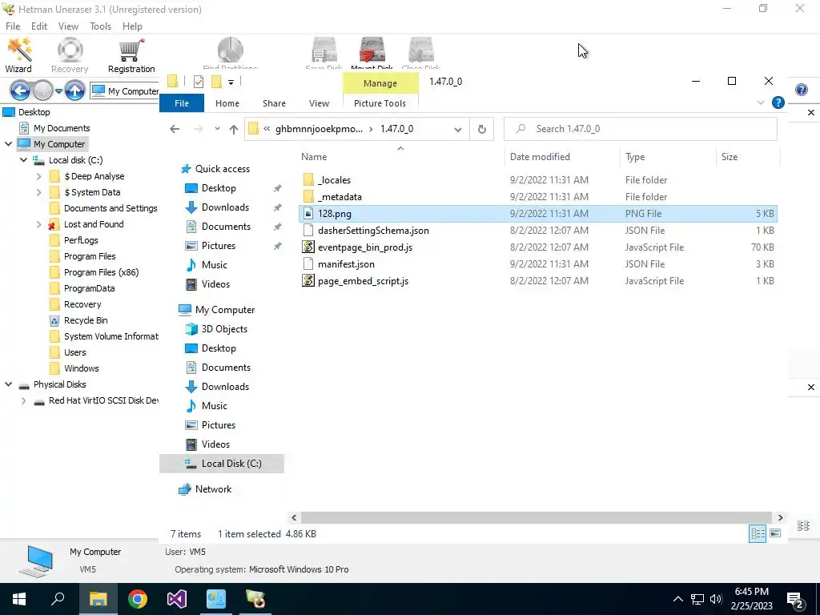Select Recycle Bin in Hetman tree

[x=86, y=320]
